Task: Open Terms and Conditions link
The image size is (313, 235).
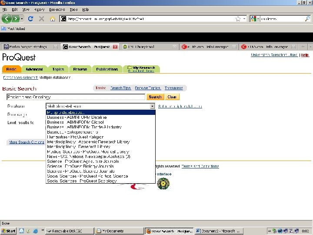Action: [x=200, y=166]
